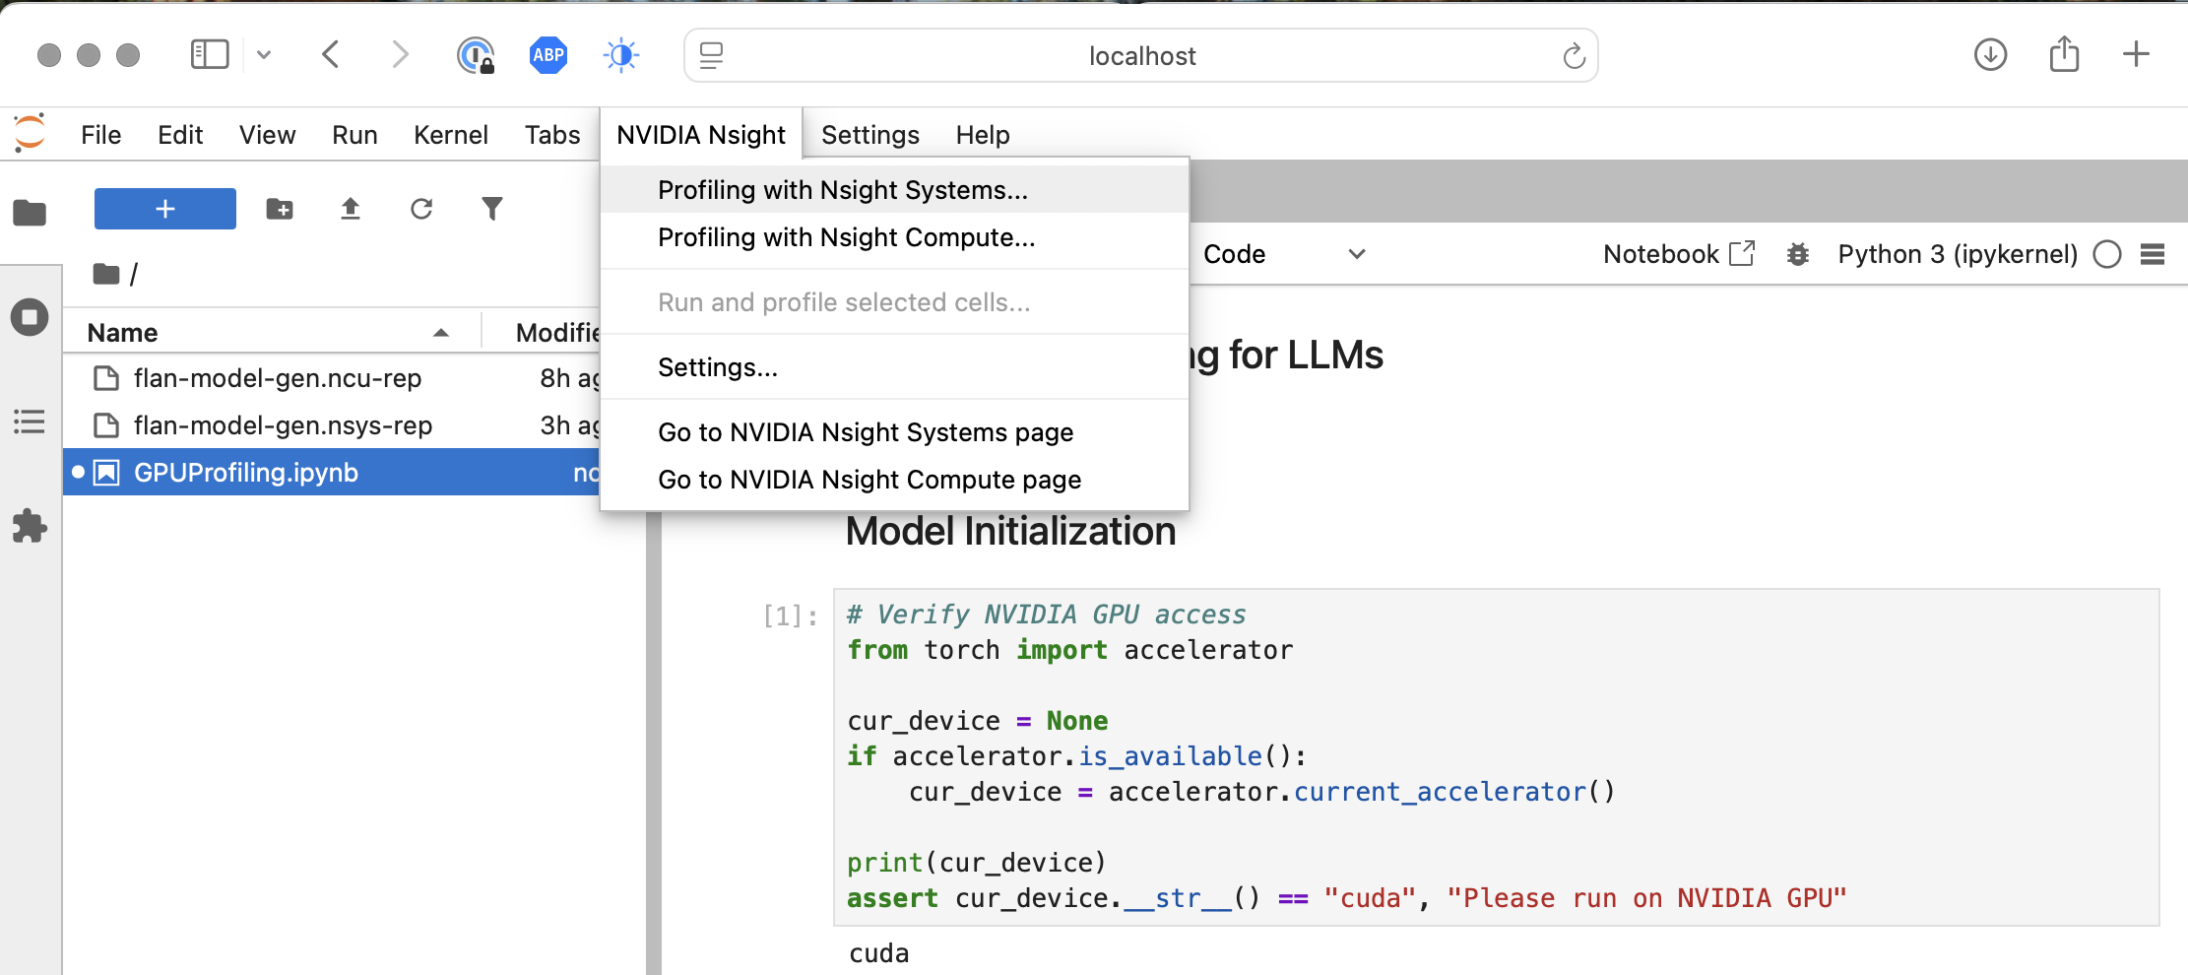The height and width of the screenshot is (975, 2188).
Task: Show Safari downloads
Action: pos(1990,54)
